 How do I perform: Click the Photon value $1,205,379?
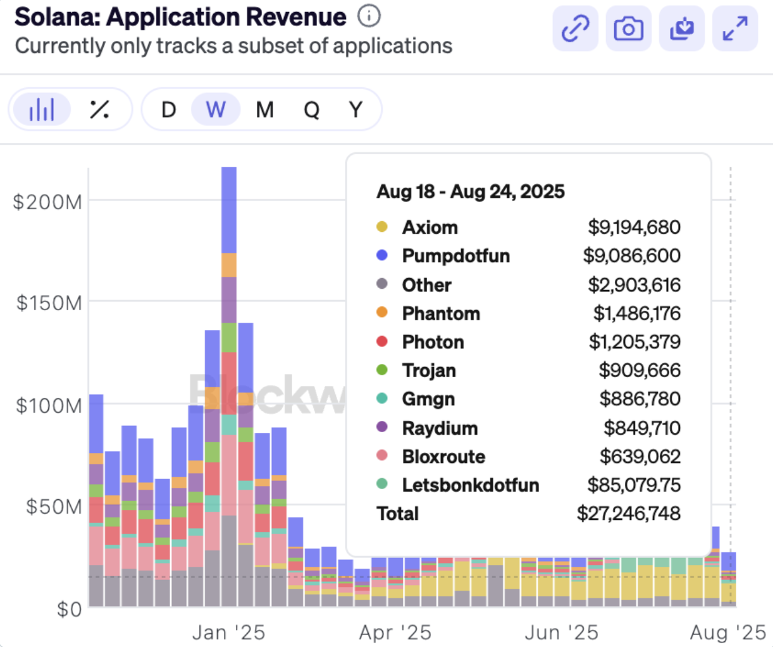[635, 342]
